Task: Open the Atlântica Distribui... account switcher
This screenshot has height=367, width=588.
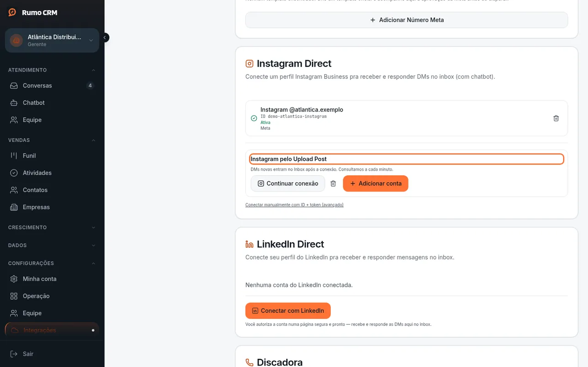Action: (x=52, y=40)
